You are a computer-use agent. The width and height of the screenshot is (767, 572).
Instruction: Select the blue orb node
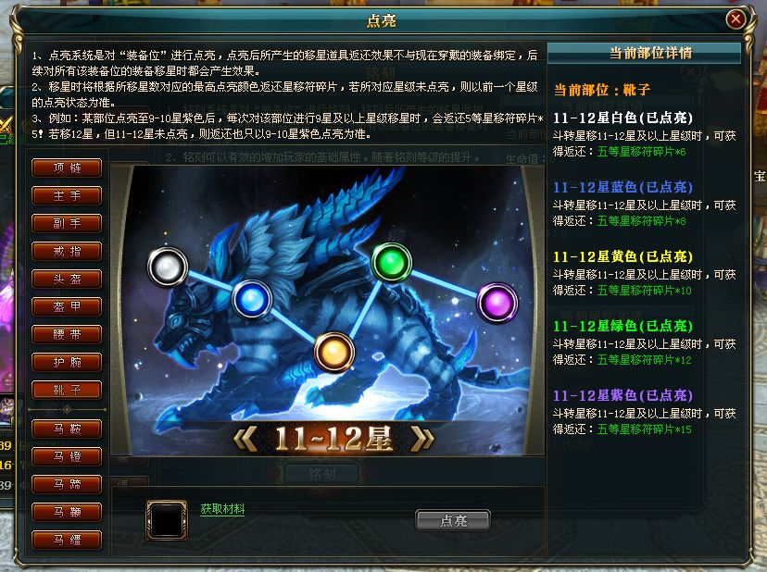tap(252, 299)
